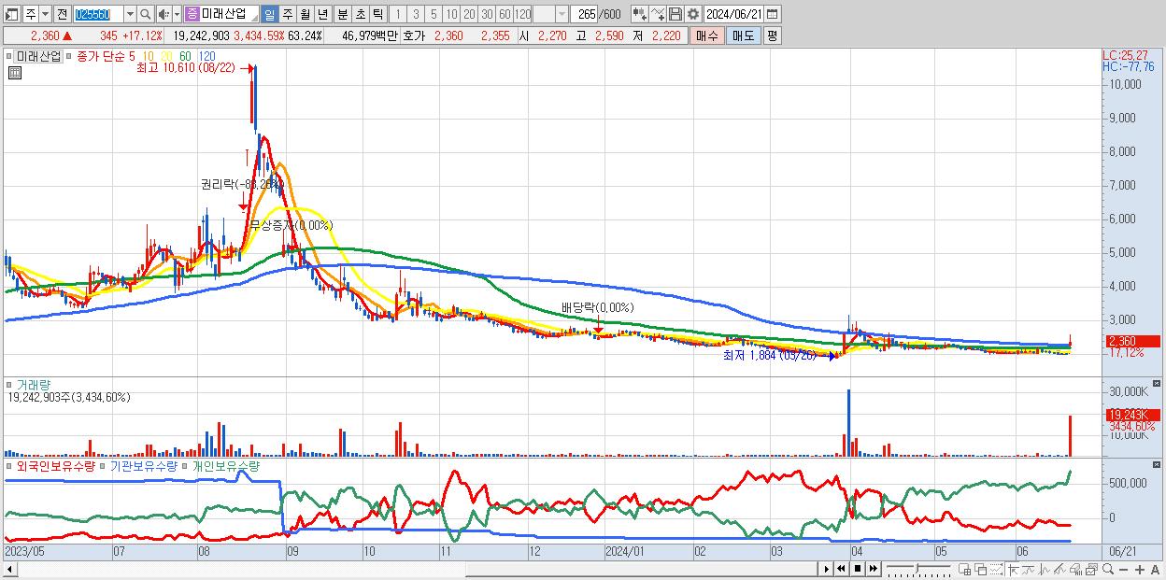Click the stacked chart windows icon
Viewport: 1166px width, 580px height.
(x=1091, y=569)
